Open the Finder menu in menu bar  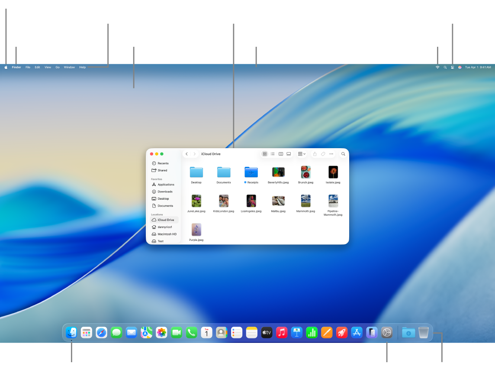pos(16,67)
